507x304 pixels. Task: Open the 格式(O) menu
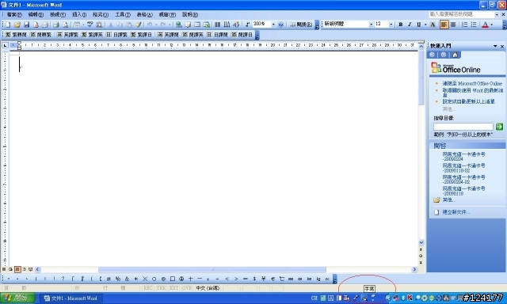click(x=101, y=14)
